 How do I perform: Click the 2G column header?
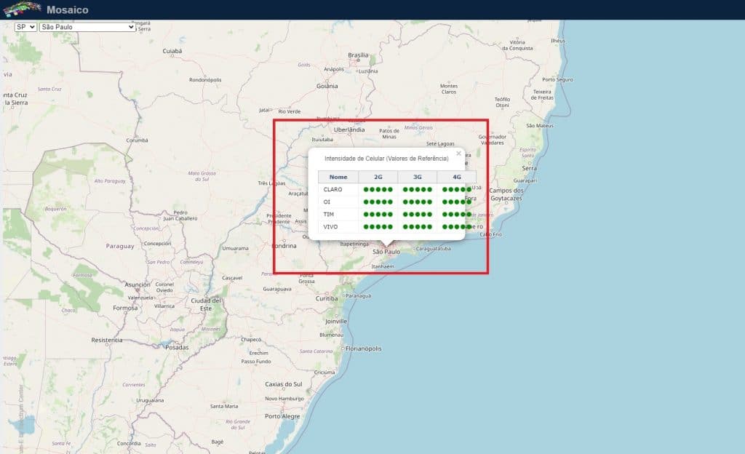pos(378,177)
